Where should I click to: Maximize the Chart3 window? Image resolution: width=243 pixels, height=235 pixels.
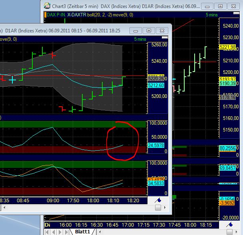[x=220, y=6]
